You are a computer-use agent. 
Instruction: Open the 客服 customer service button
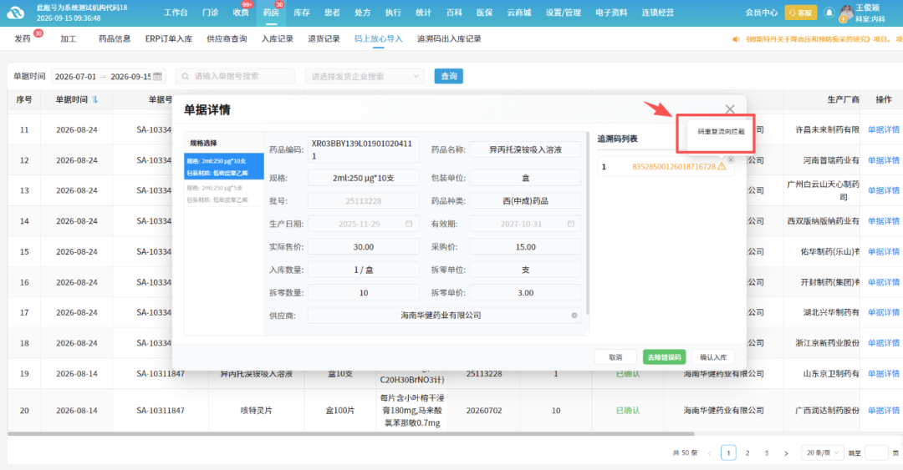click(x=800, y=12)
